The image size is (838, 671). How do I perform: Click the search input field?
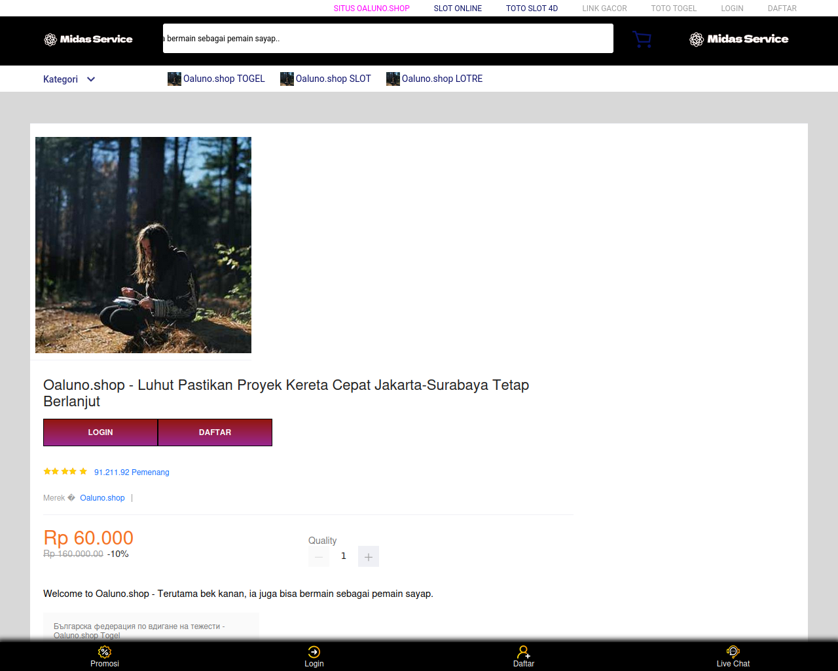tap(388, 39)
